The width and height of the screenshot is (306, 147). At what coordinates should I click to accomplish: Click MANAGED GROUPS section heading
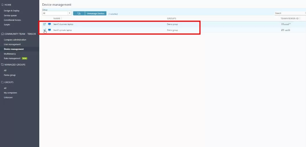[15, 65]
